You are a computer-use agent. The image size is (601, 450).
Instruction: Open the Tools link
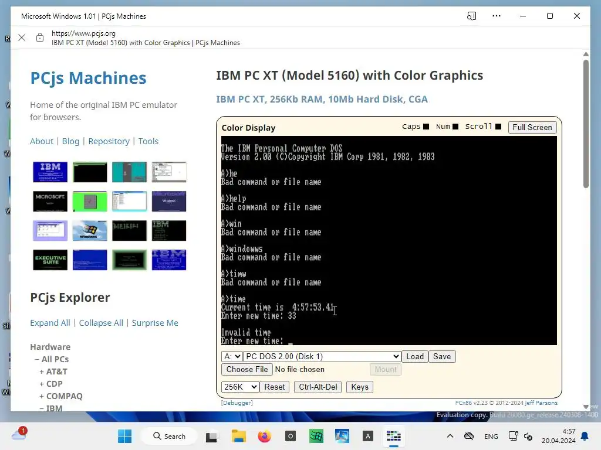point(148,141)
